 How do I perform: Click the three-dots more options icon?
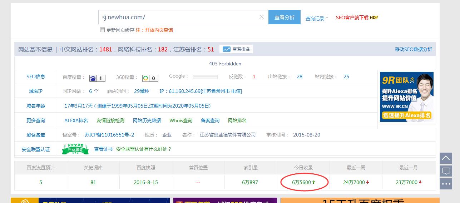[x=446, y=184]
